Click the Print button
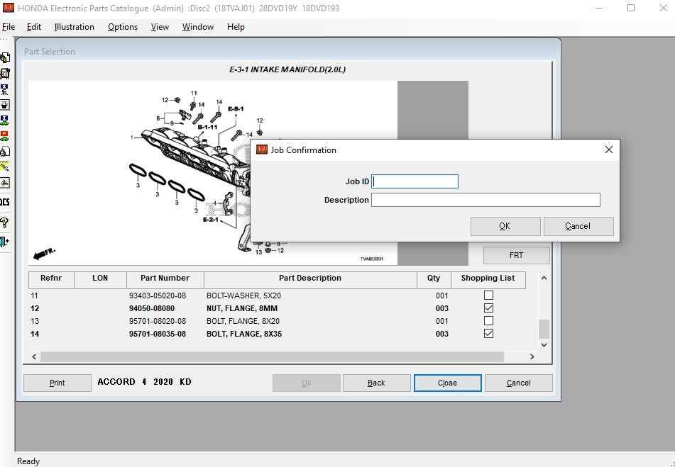This screenshot has height=467, width=675. point(57,383)
